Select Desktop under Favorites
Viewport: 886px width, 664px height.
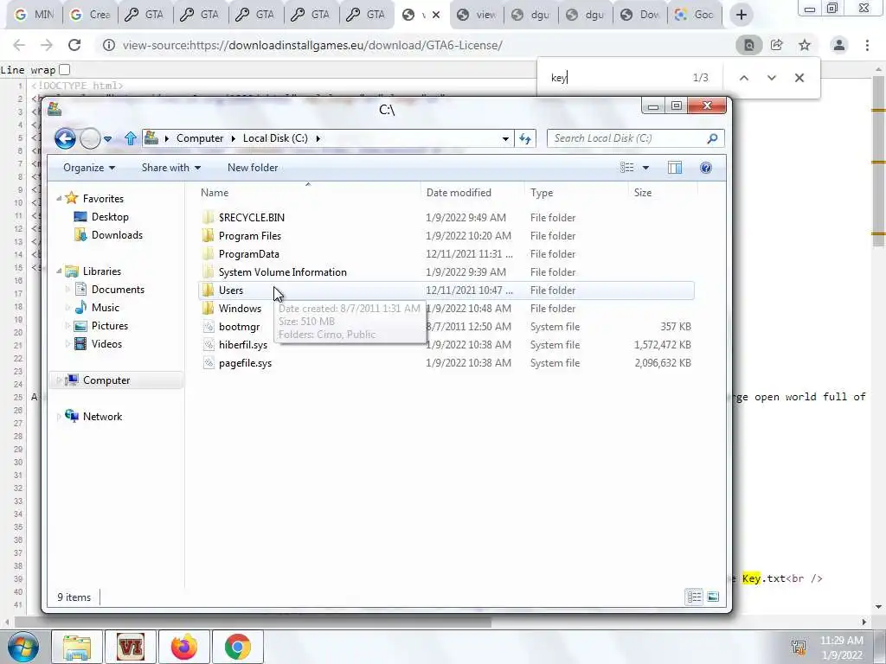110,217
